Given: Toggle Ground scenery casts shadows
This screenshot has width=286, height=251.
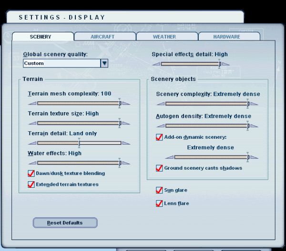Looking at the screenshot, I should point(159,168).
